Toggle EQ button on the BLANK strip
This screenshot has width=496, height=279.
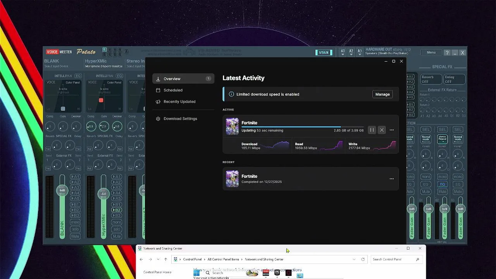click(78, 76)
